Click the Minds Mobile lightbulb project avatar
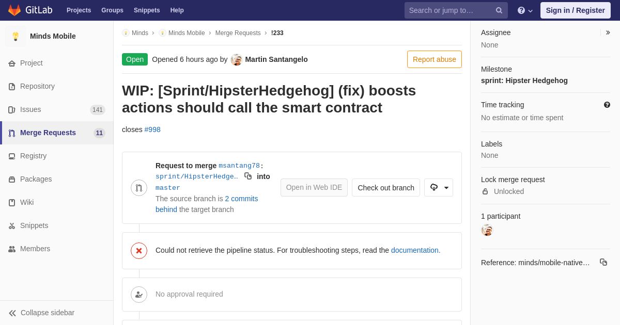Viewport: 620px width, 325px height. tap(16, 36)
